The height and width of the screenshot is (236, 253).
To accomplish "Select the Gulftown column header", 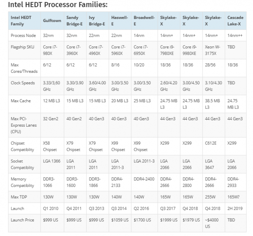I will click(52, 21).
